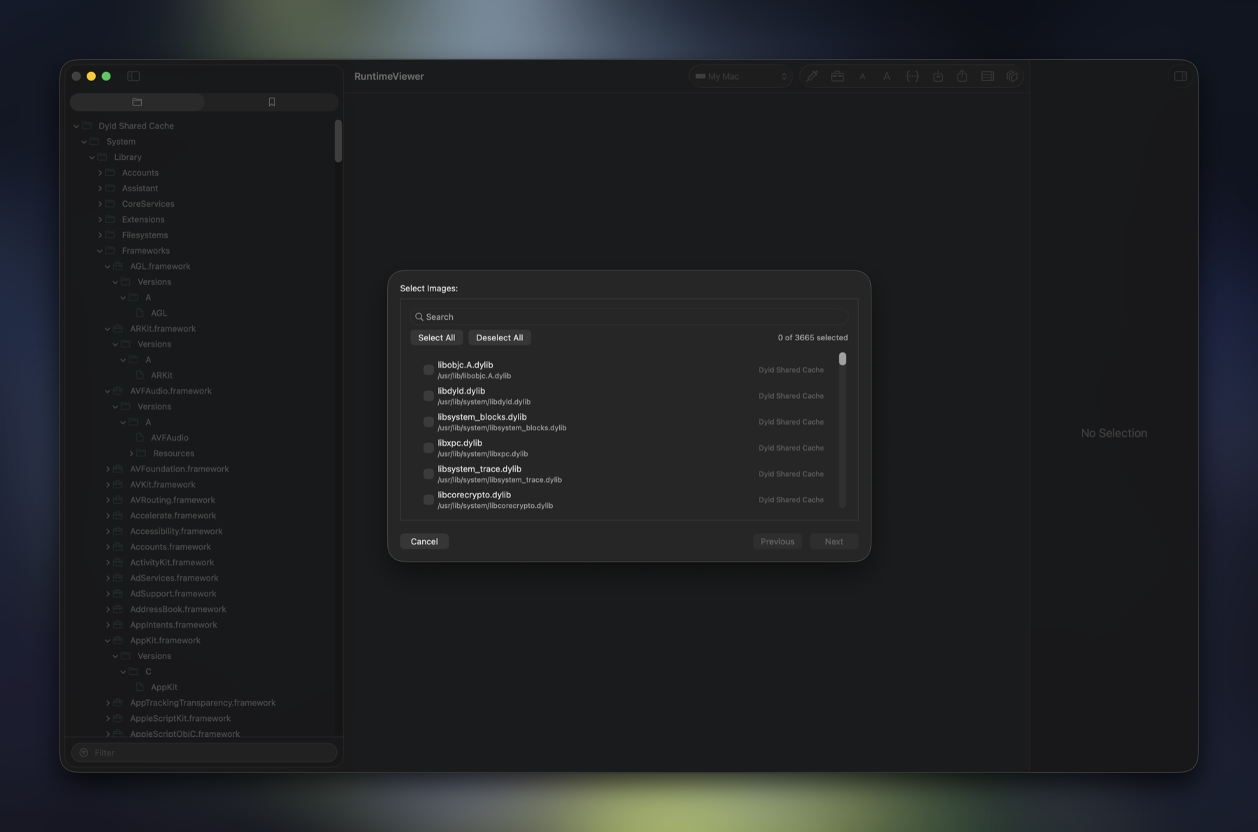Click the ARKit file icon in tree

tap(140, 375)
